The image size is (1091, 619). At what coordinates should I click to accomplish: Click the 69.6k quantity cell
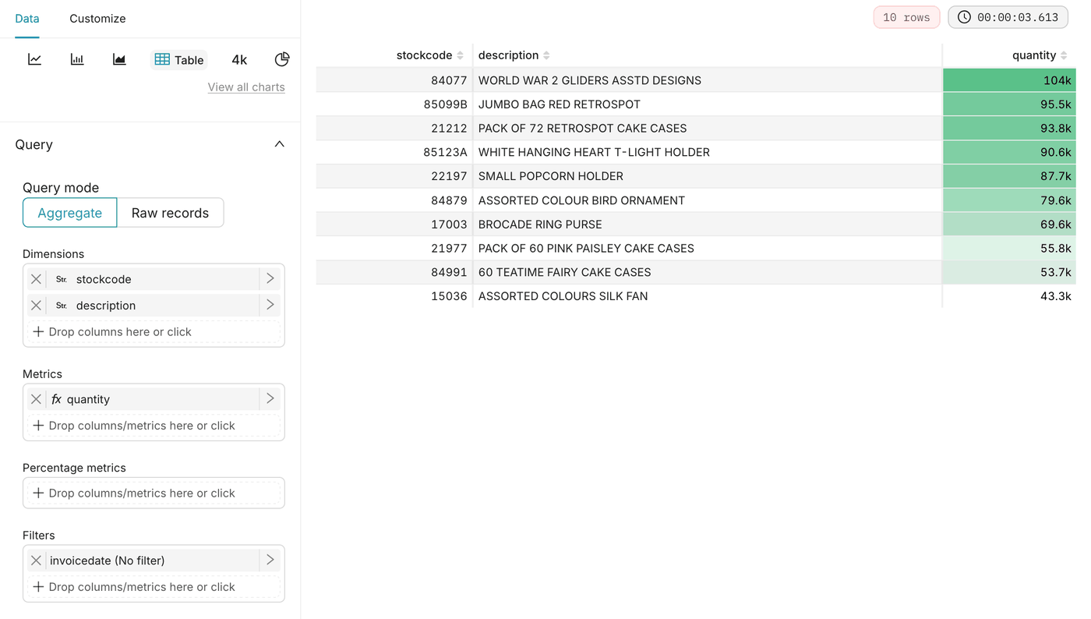(1009, 225)
